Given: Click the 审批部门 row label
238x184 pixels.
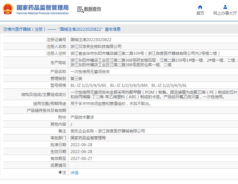Looking at the screenshot, I should click(x=58, y=138).
